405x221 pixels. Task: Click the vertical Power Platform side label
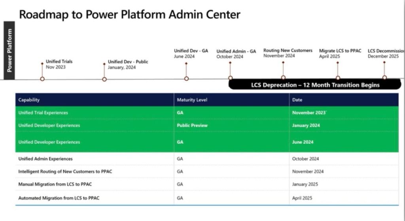click(x=9, y=50)
